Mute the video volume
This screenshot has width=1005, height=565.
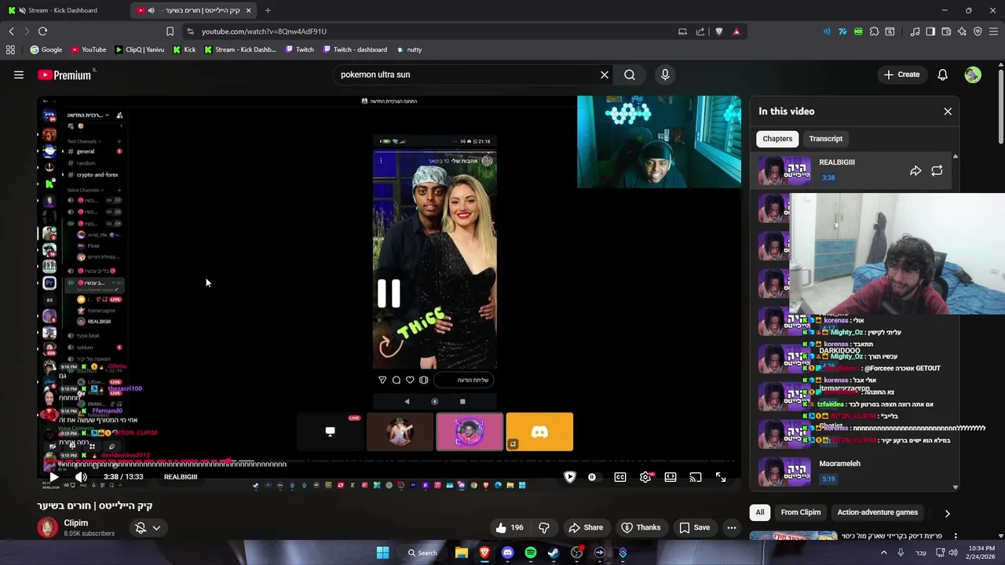tap(81, 476)
